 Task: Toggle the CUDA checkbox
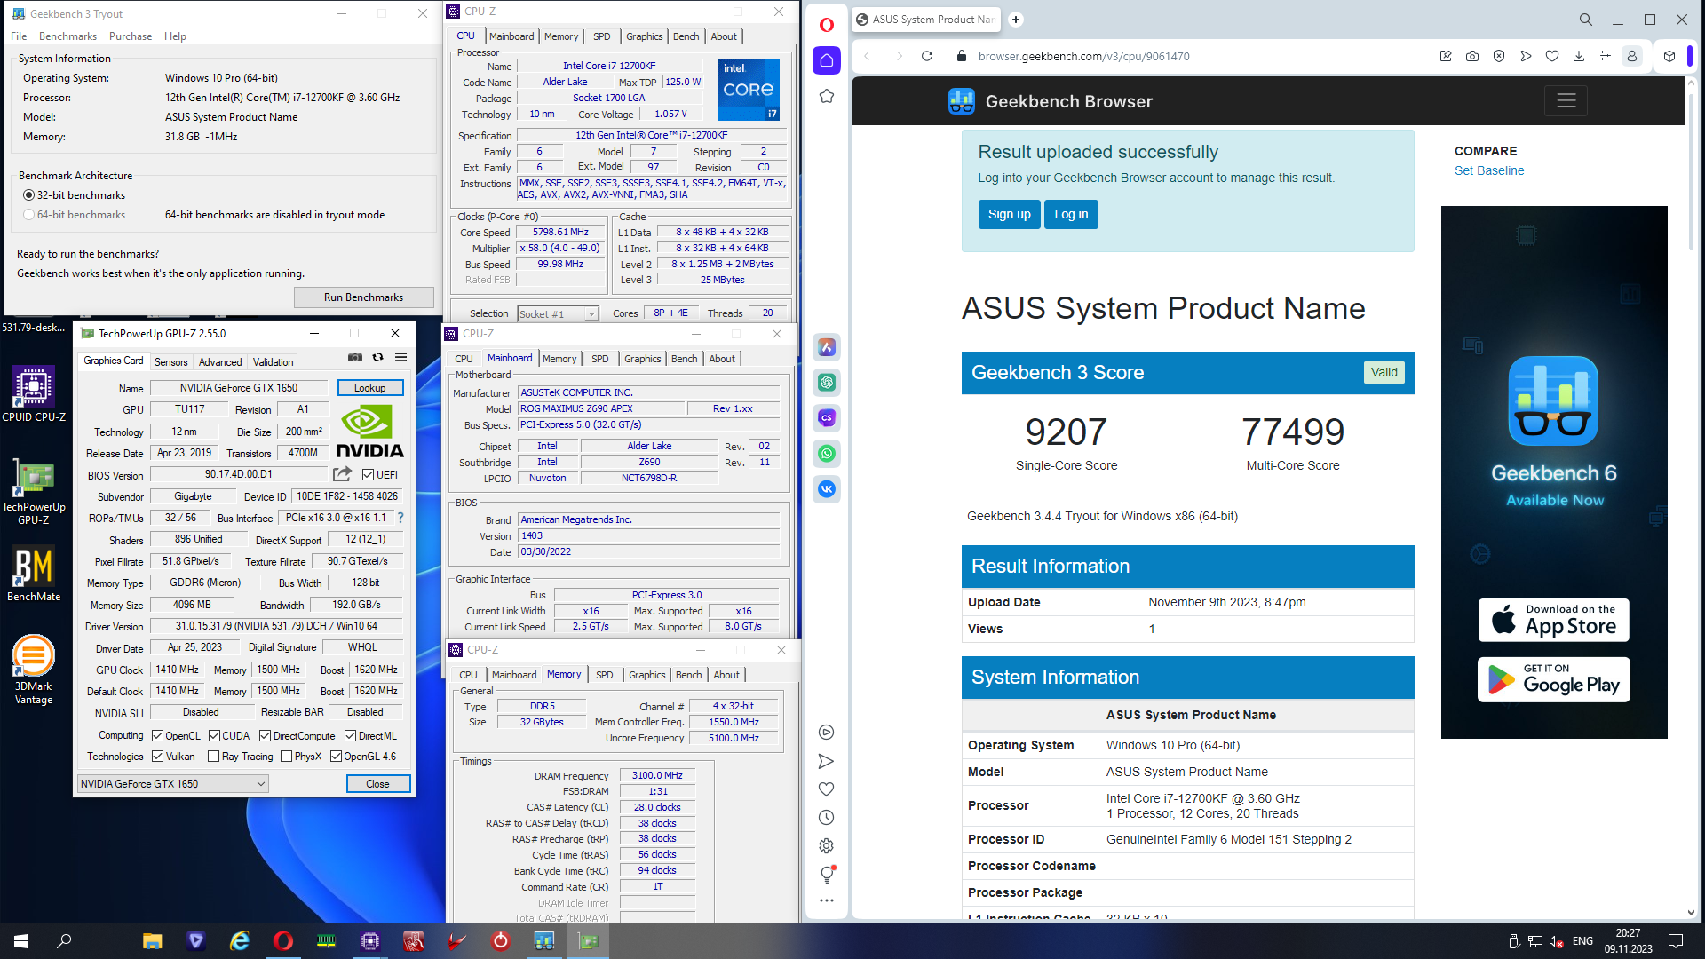click(x=215, y=736)
